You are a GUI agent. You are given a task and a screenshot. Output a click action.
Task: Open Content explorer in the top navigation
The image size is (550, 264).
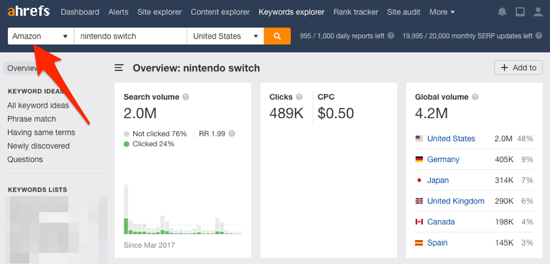point(220,12)
